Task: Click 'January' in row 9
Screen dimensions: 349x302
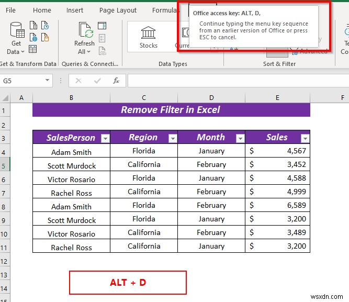Action: point(211,219)
